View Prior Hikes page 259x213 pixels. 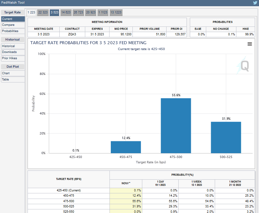click(x=13, y=58)
